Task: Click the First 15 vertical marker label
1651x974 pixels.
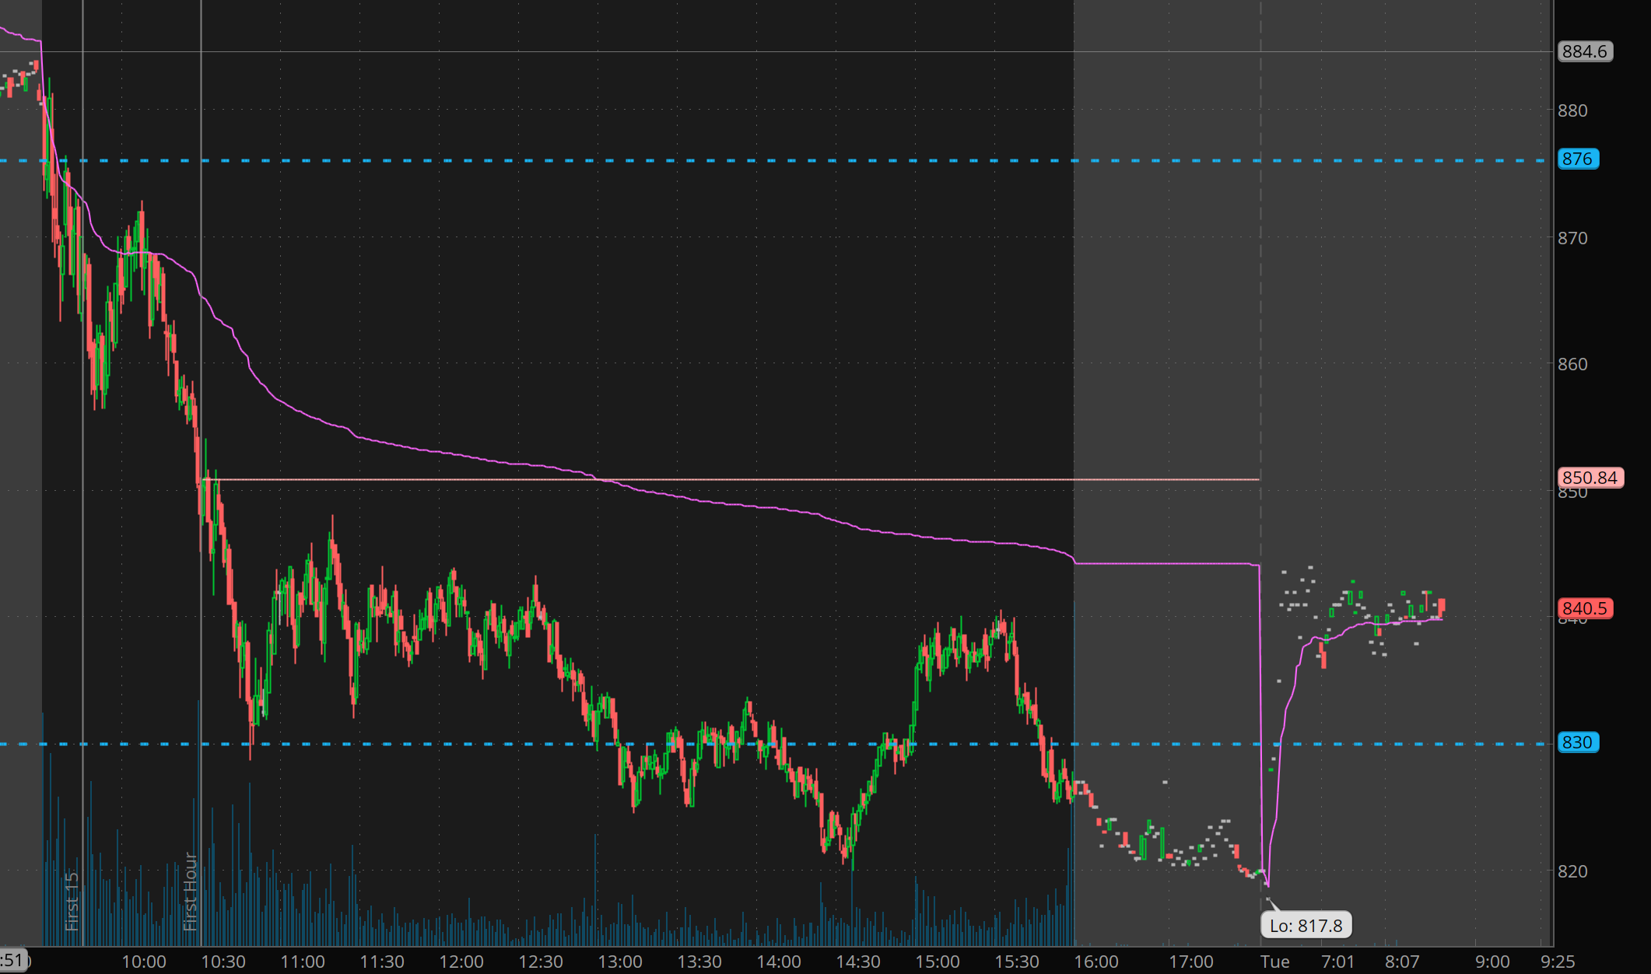Action: click(72, 901)
